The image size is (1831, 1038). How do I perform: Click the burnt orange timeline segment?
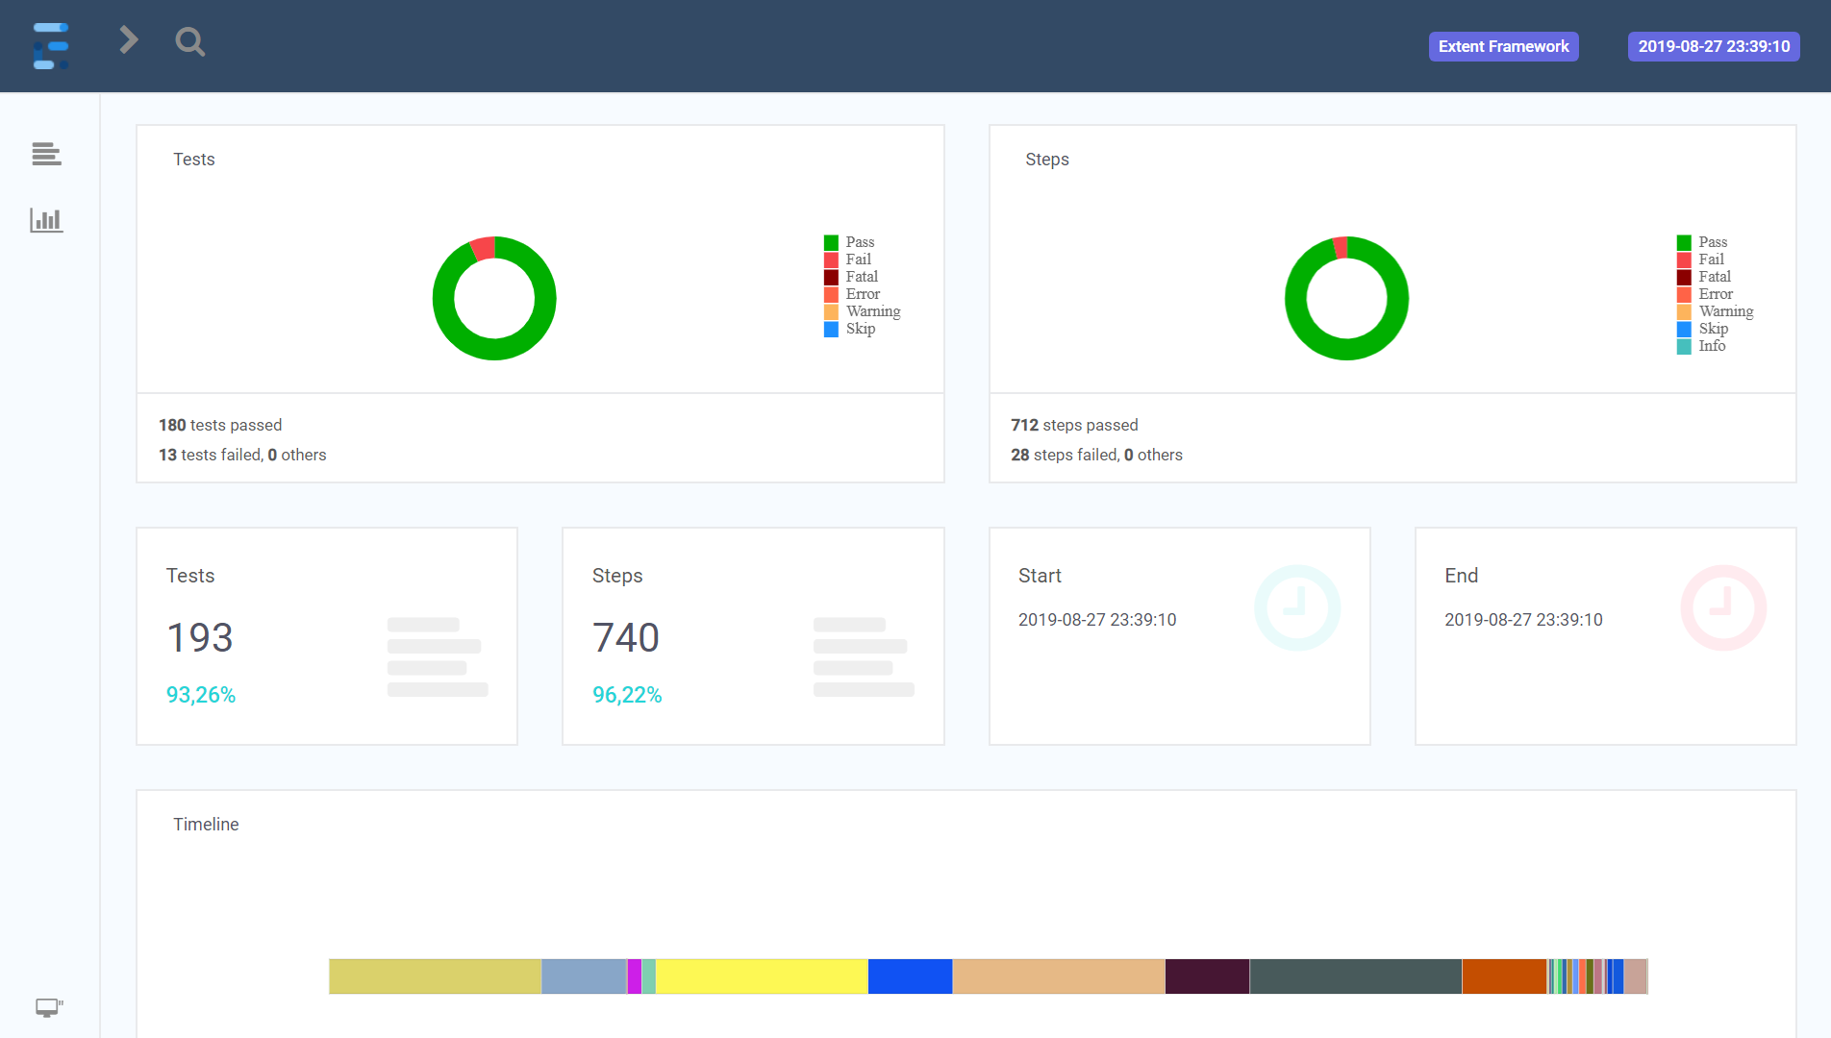pos(1505,976)
